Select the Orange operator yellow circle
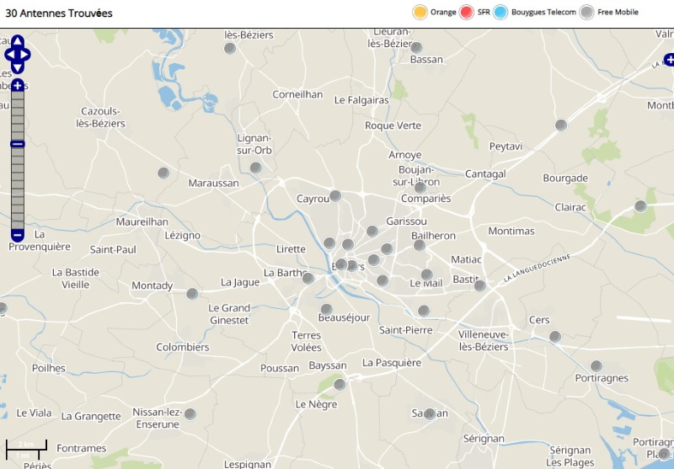 tap(420, 12)
